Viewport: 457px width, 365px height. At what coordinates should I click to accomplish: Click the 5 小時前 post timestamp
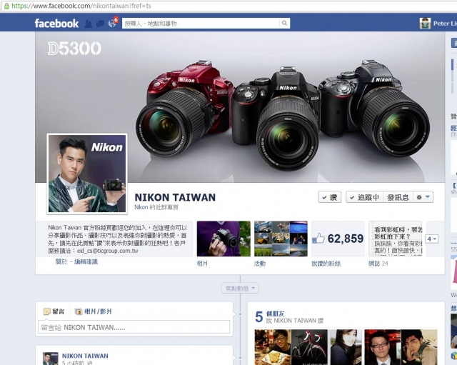click(x=73, y=363)
